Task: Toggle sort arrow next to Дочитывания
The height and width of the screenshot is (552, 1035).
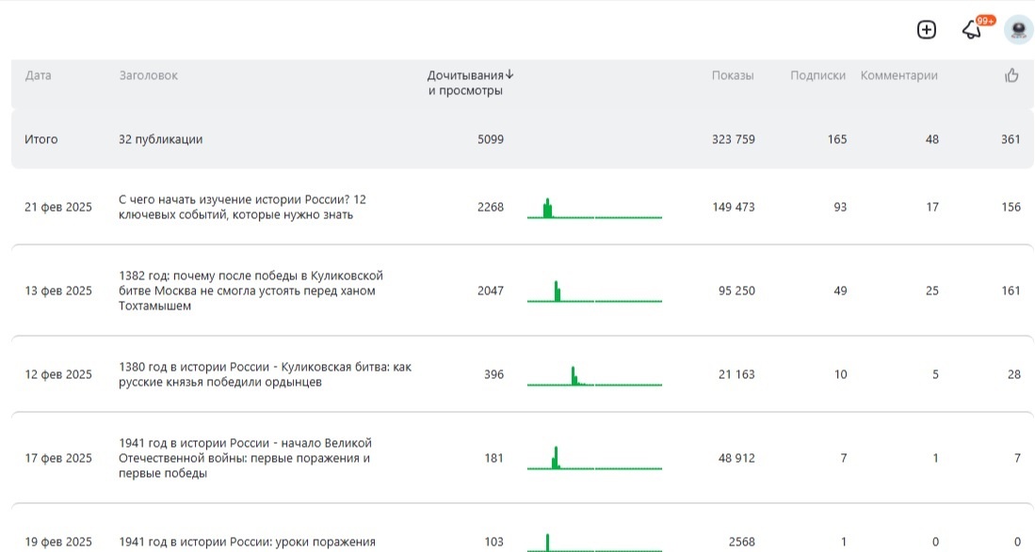Action: pos(509,75)
